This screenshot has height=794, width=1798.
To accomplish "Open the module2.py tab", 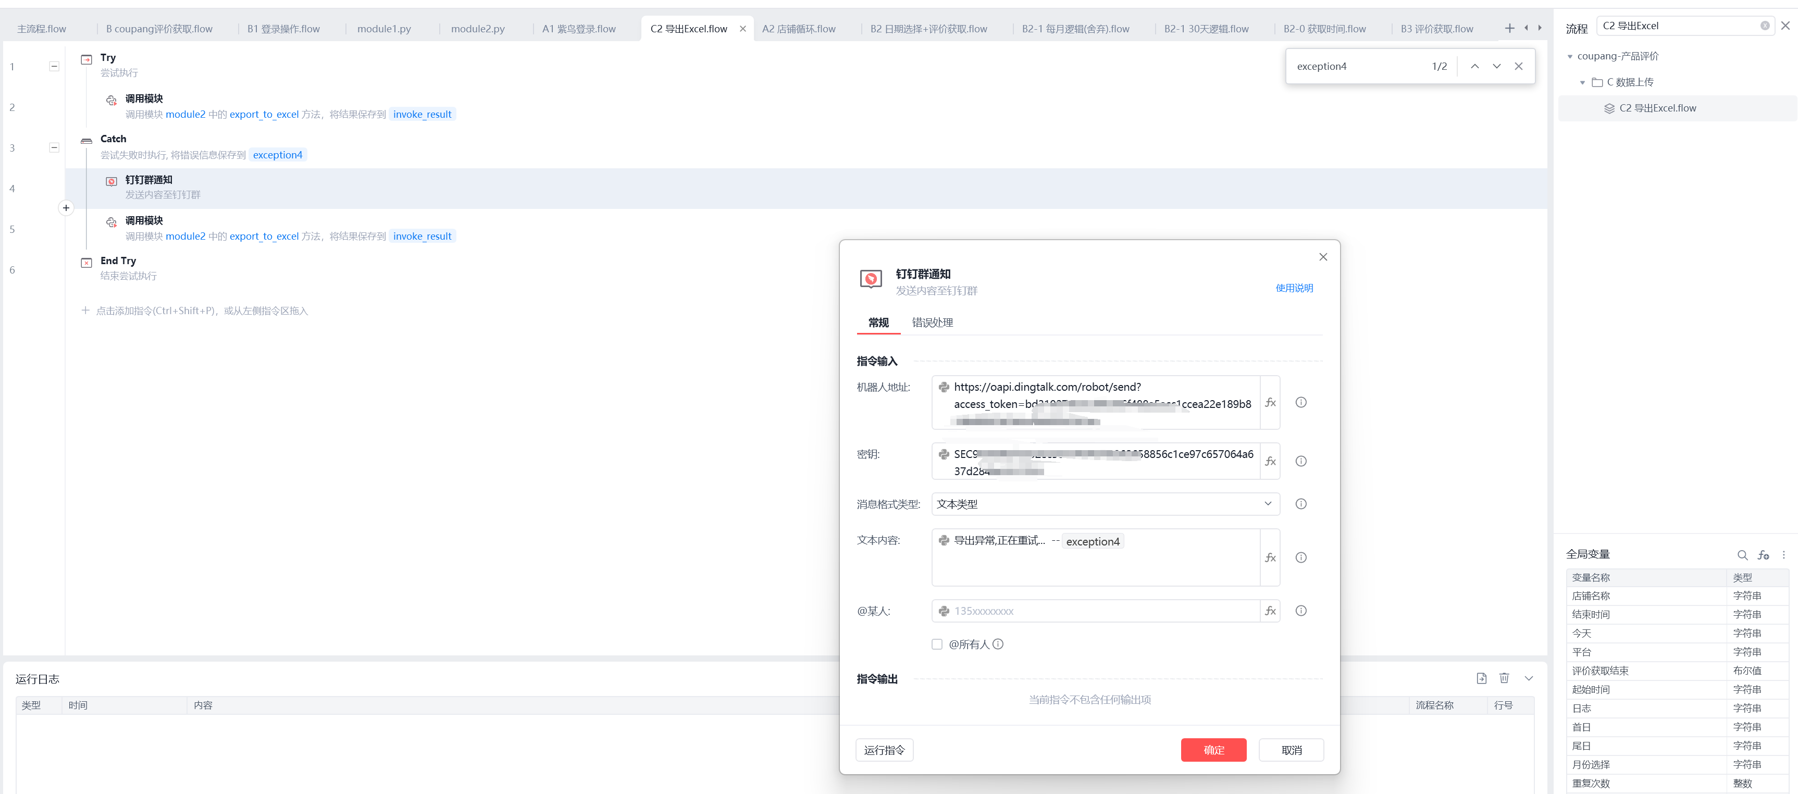I will (x=477, y=29).
